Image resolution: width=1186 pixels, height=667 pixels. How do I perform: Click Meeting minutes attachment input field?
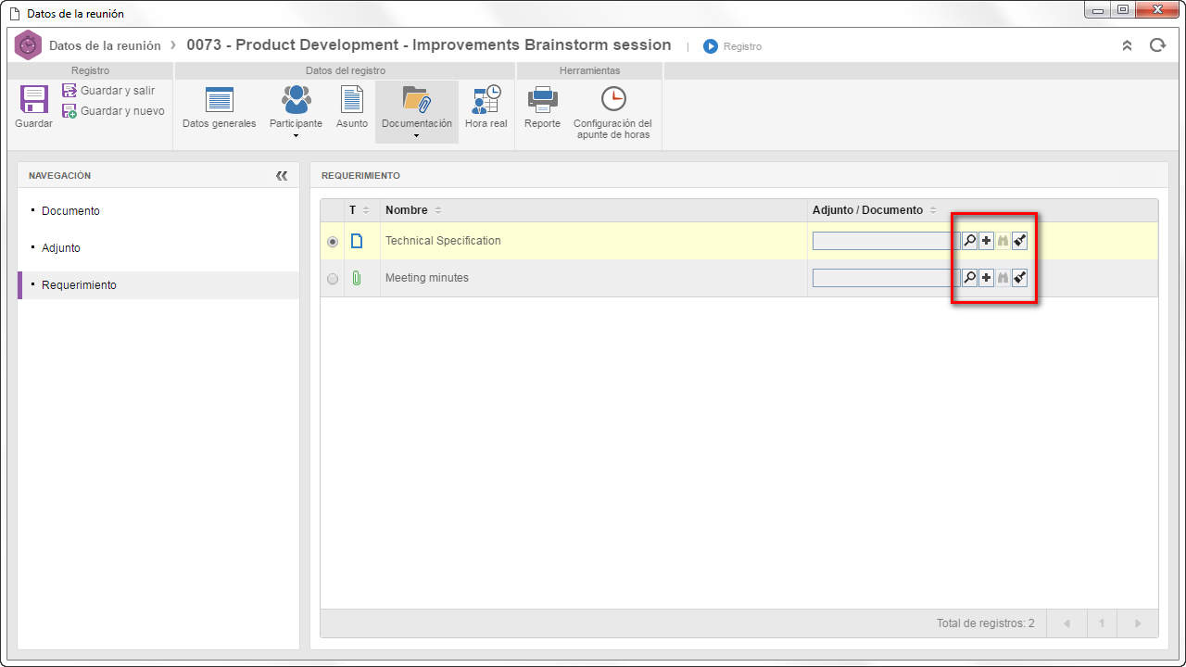[887, 278]
